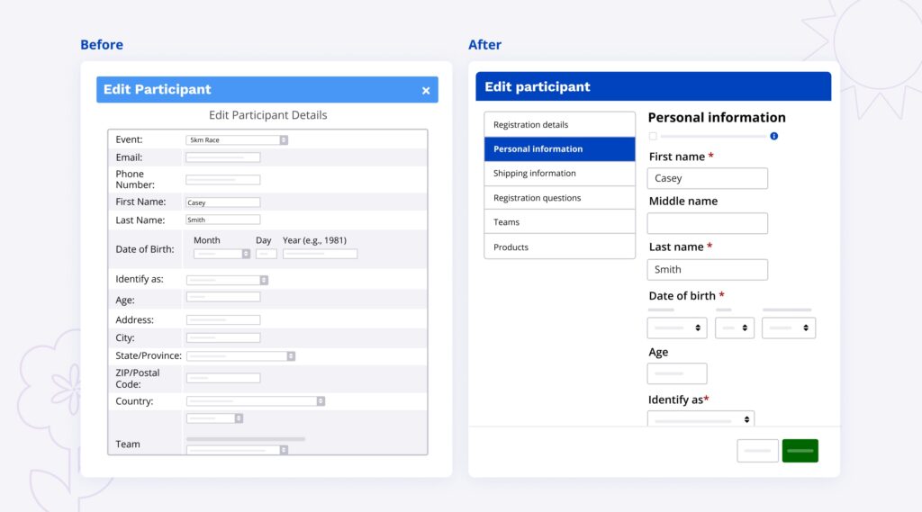
Task: Open the 5km Race event dropdown
Action: point(237,140)
